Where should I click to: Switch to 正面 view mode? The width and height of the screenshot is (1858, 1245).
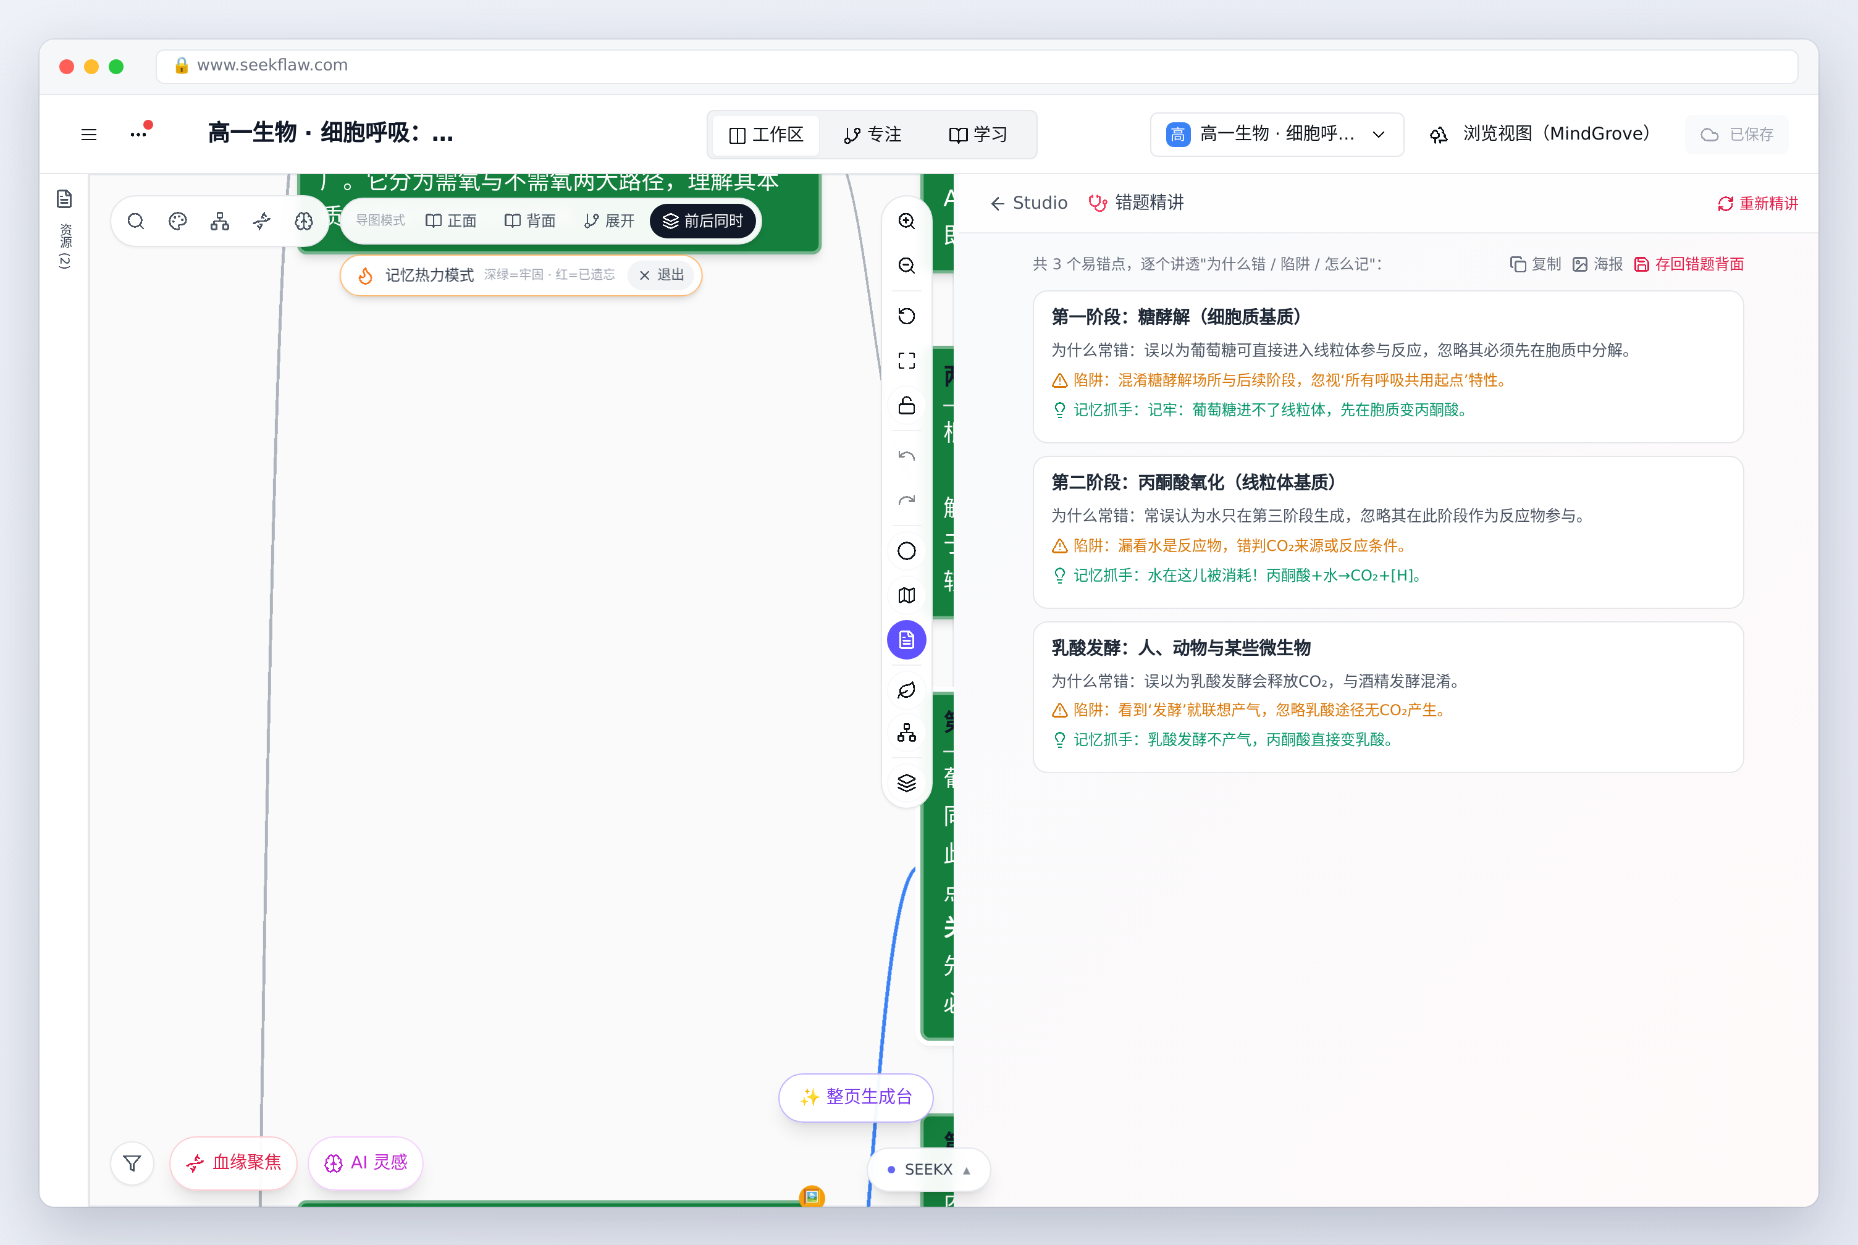coord(451,220)
